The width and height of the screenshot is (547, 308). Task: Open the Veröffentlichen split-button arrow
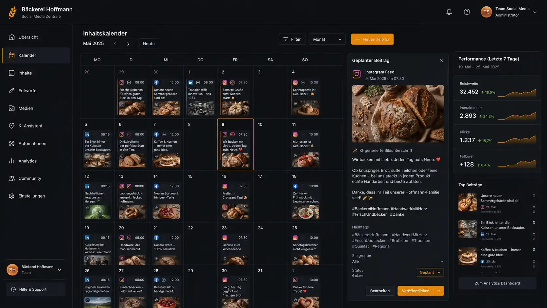(x=439, y=291)
